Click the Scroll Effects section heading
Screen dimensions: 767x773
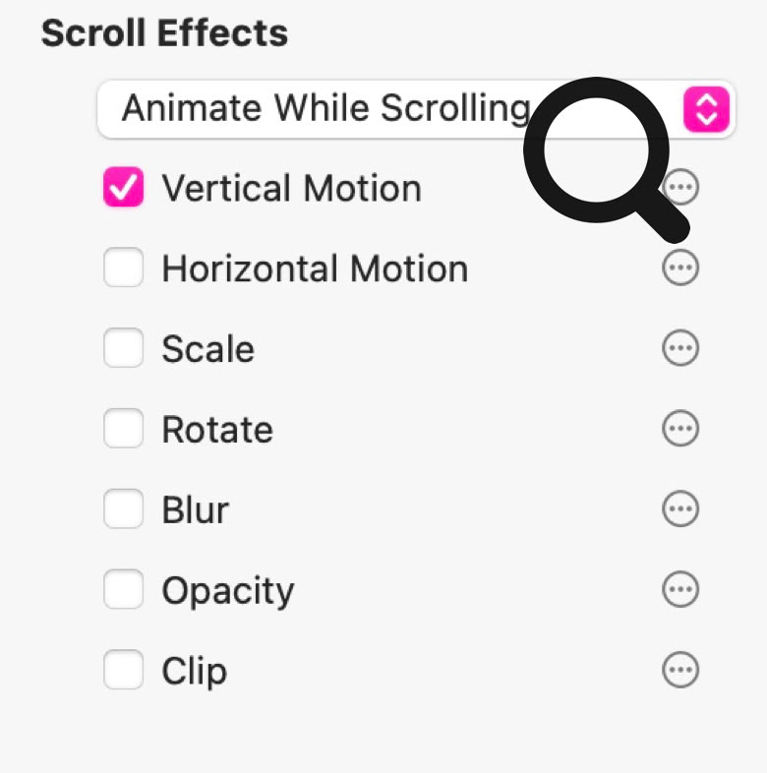point(164,33)
